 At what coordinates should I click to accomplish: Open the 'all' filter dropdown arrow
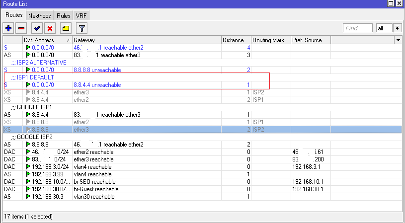click(398, 28)
